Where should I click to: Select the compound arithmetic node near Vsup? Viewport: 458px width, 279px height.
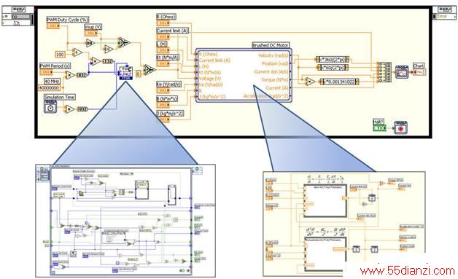(x=123, y=42)
